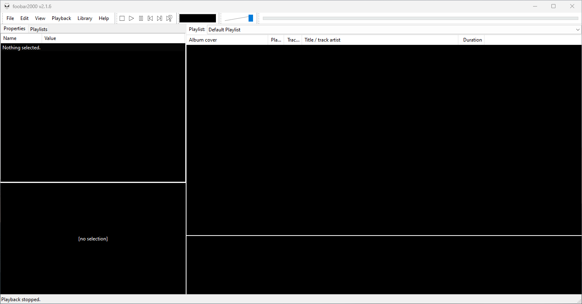
Task: Switch to the Playlists tab
Action: [38, 29]
